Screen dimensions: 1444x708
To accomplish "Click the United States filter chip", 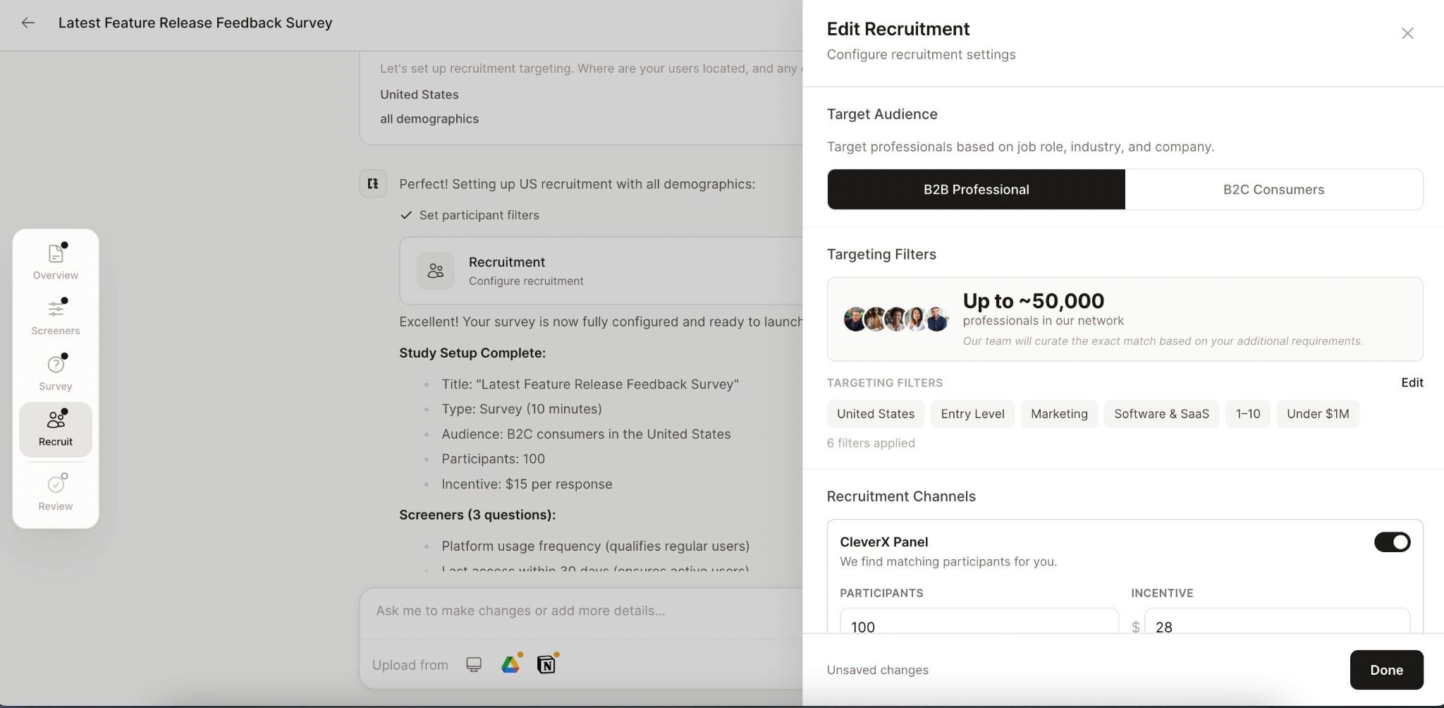I will click(x=876, y=414).
